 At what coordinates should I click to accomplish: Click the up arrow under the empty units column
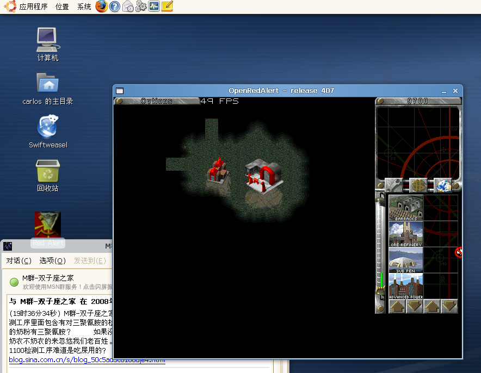tap(432, 306)
